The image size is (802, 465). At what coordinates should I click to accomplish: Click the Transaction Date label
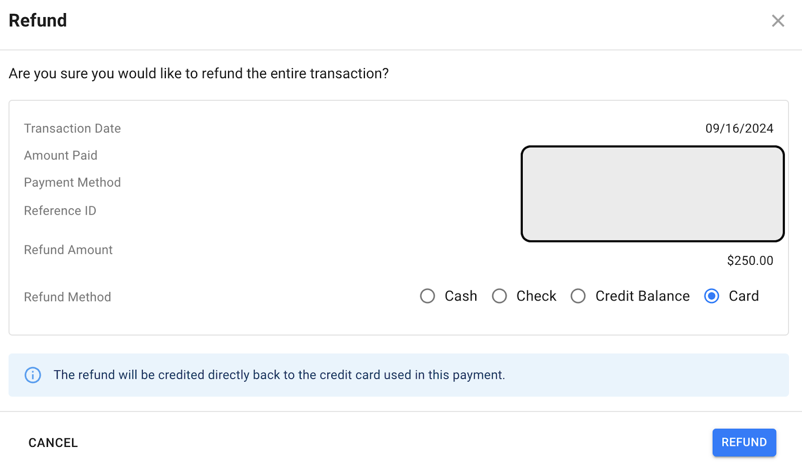click(x=73, y=128)
